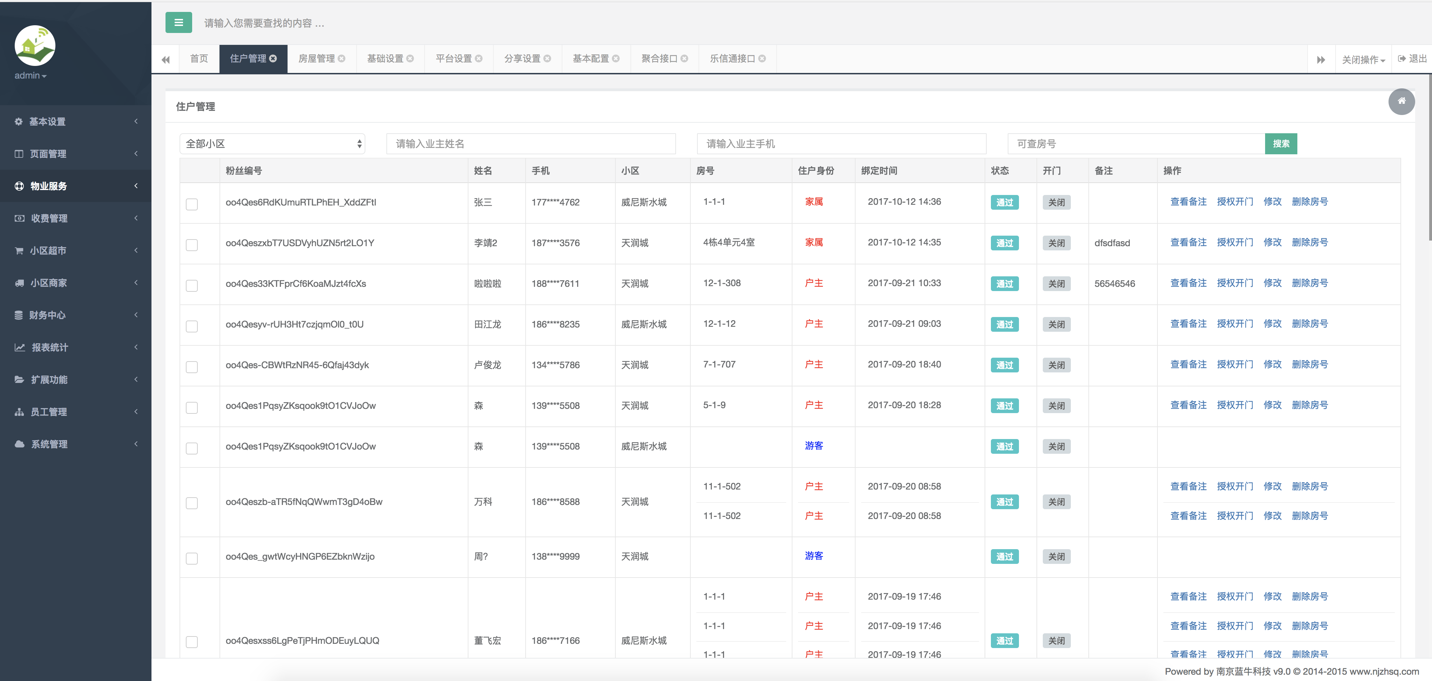Check the checkbox for 张三 row
This screenshot has width=1432, height=681.
(x=192, y=204)
